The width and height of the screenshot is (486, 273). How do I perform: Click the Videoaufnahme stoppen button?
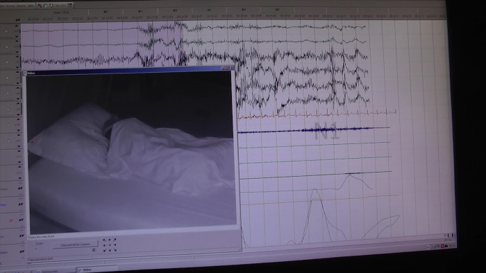point(75,245)
